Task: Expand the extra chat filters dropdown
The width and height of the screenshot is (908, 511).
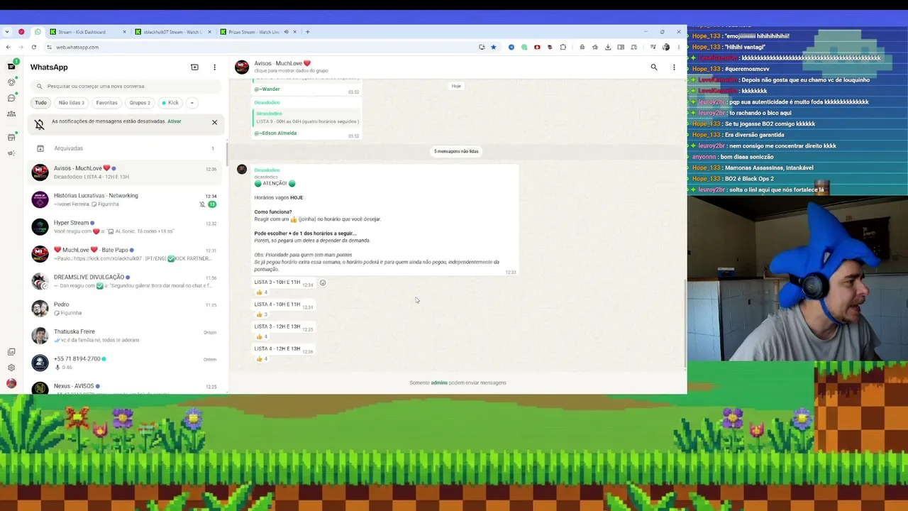Action: (x=192, y=103)
